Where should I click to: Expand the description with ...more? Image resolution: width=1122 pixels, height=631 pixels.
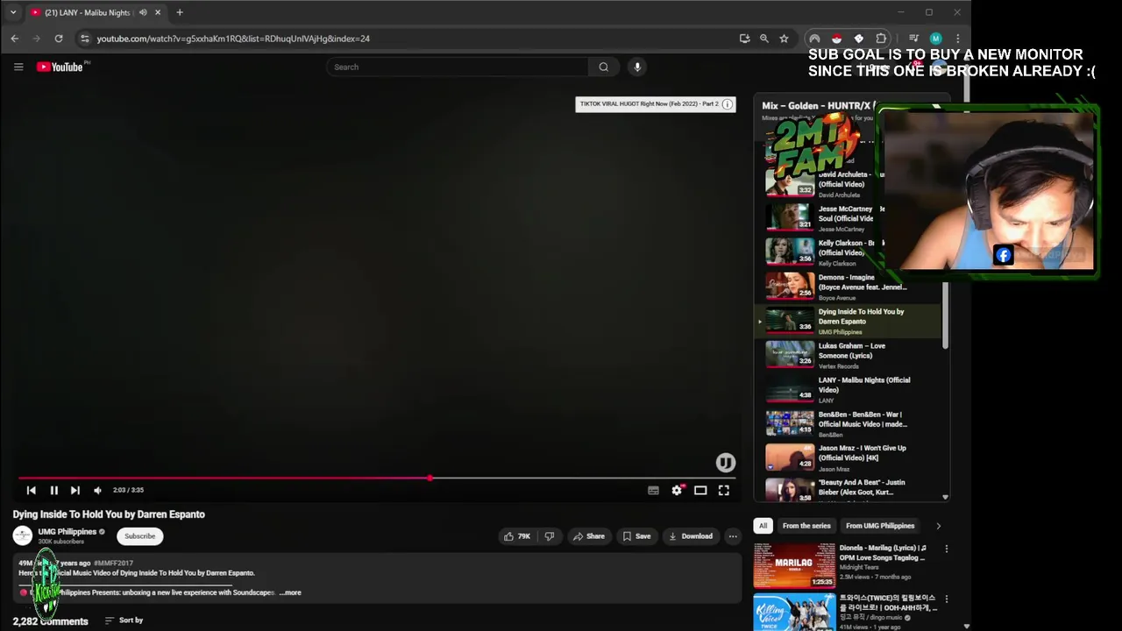(290, 592)
